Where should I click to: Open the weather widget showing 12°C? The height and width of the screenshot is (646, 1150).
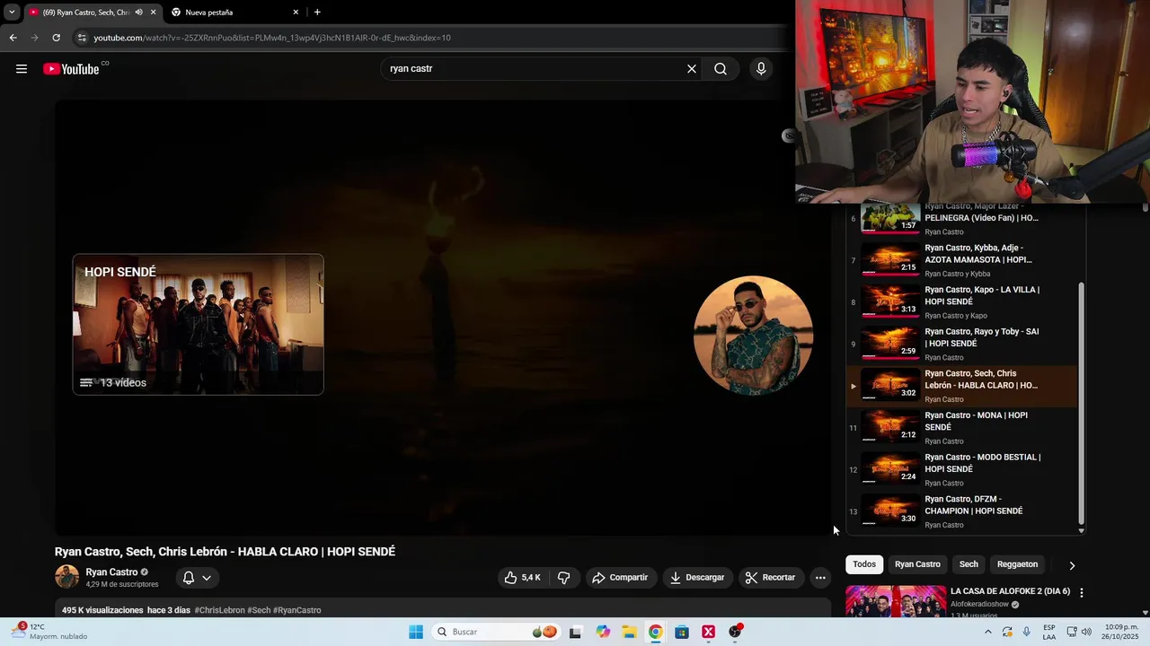(x=49, y=632)
